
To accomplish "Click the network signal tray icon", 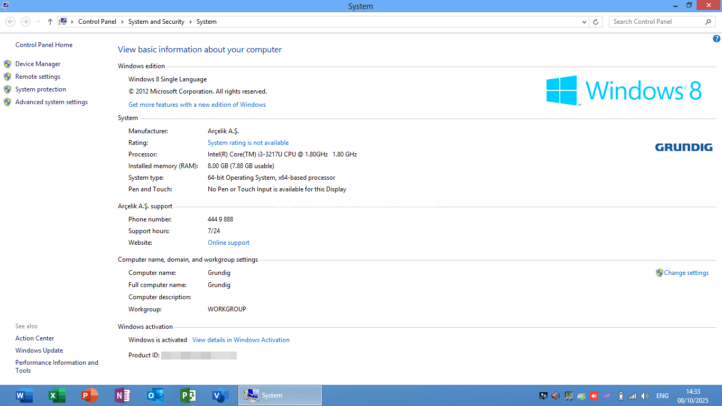I will point(632,395).
